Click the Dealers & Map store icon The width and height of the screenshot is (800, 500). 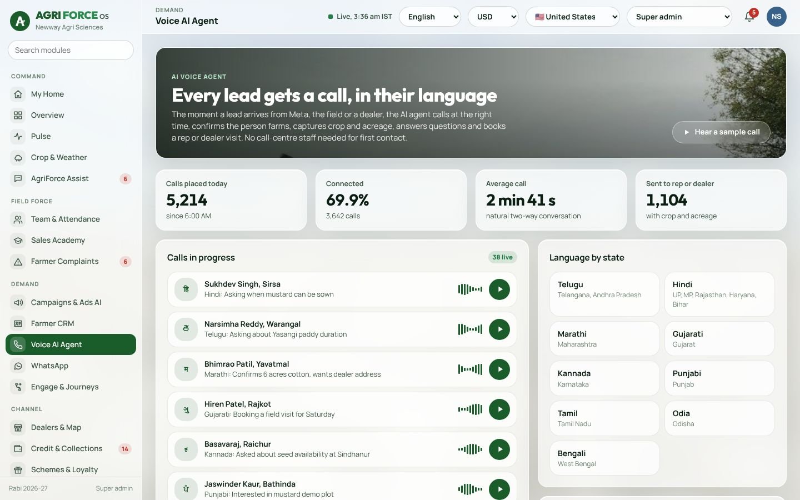pyautogui.click(x=18, y=428)
